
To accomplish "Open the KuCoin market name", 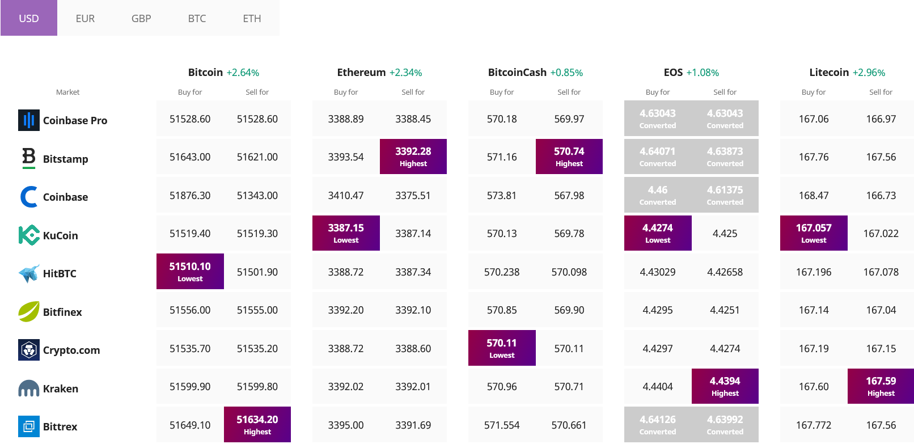I will click(60, 235).
